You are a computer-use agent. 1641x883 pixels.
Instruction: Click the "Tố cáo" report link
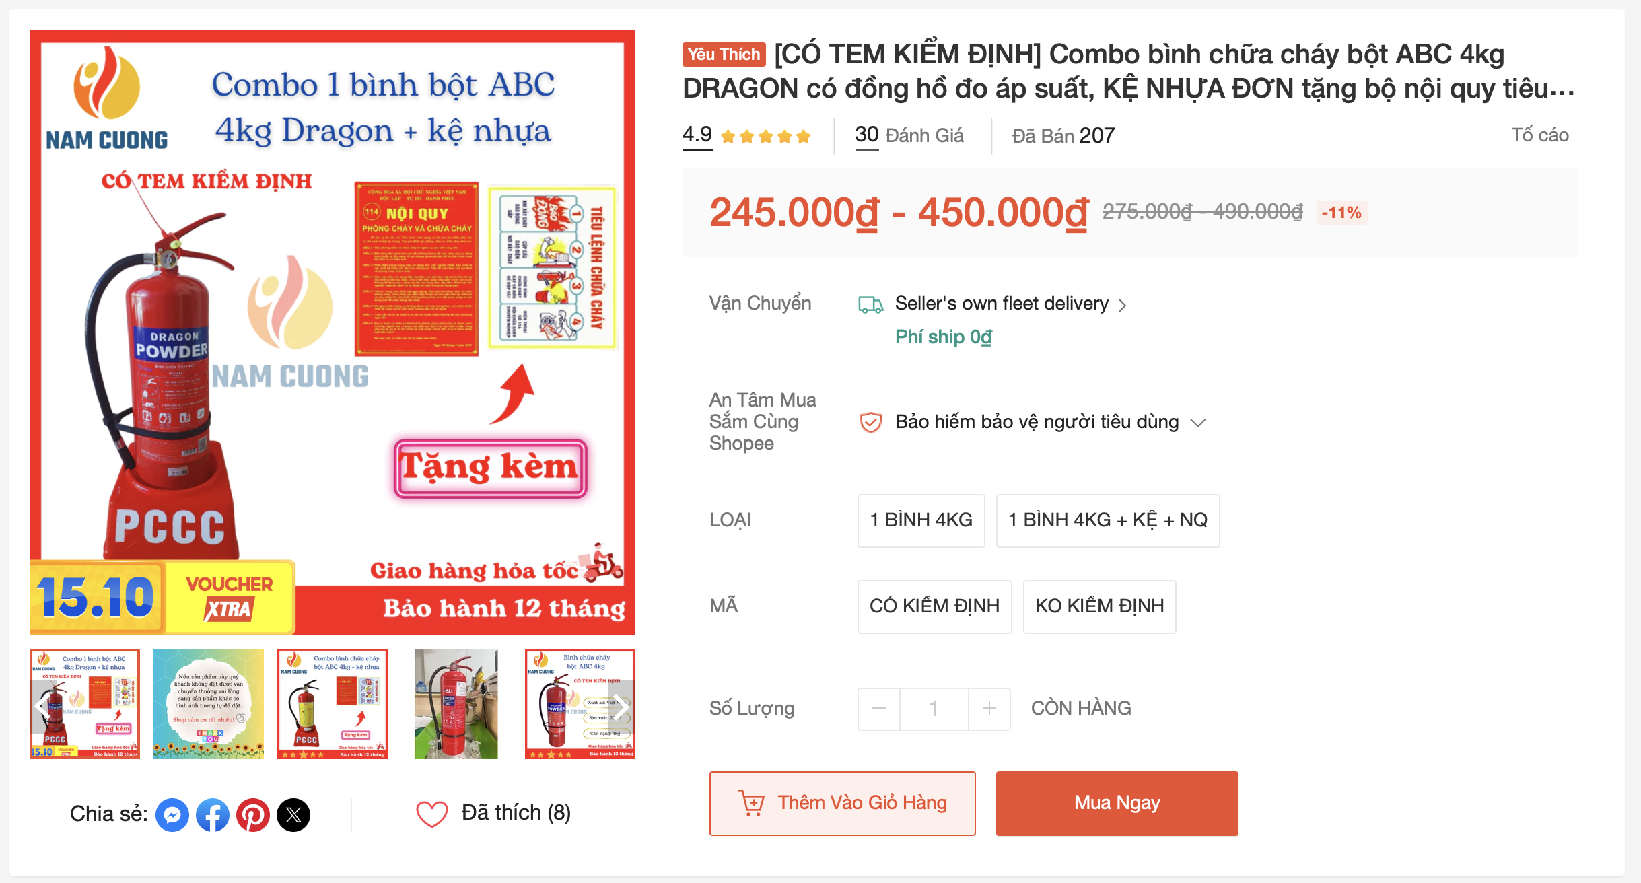(x=1539, y=135)
